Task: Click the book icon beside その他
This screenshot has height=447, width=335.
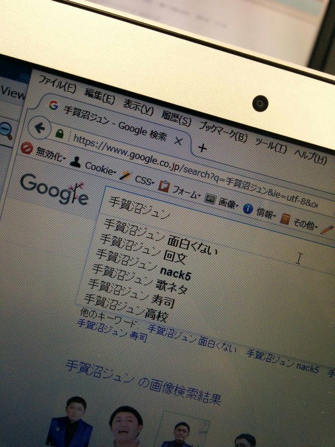Action: tap(285, 218)
